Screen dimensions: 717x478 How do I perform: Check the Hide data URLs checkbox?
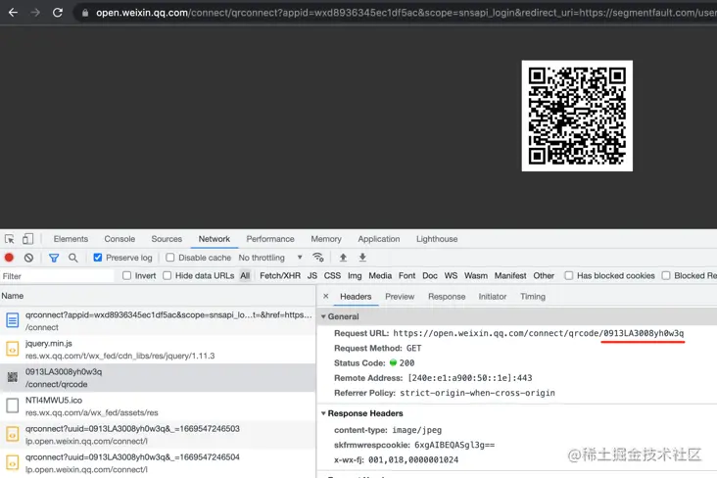click(167, 275)
